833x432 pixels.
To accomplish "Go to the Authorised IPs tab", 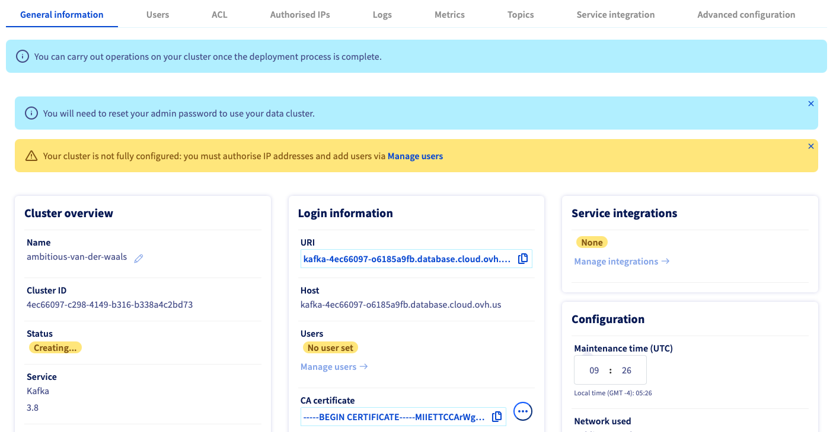I will coord(300,15).
